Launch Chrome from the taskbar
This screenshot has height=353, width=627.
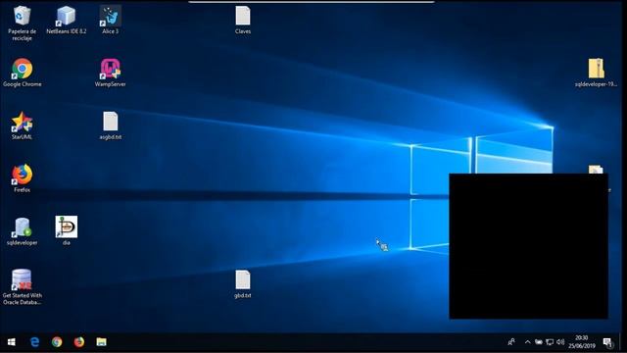[x=57, y=342]
